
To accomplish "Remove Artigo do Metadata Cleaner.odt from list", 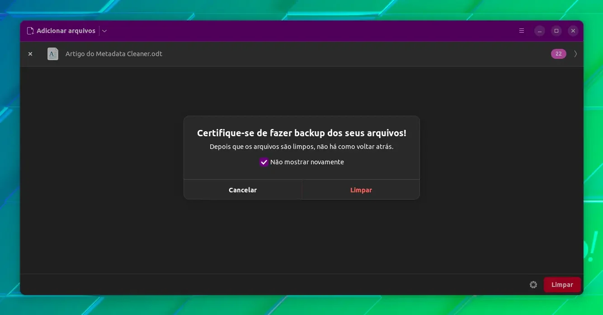I will 30,54.
